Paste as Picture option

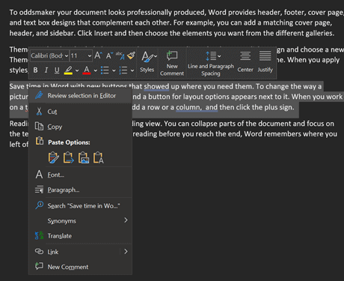(84, 157)
